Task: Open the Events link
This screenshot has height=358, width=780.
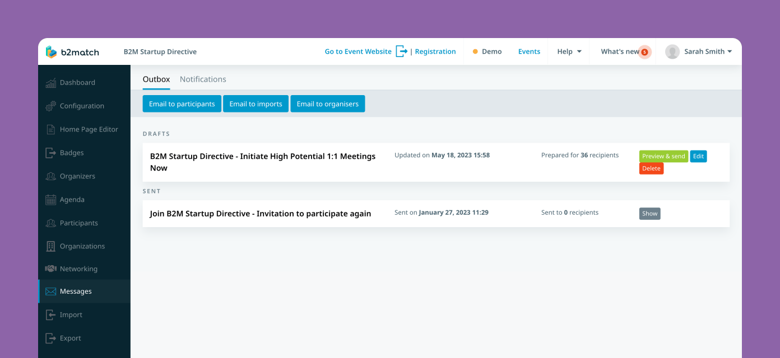Action: pyautogui.click(x=529, y=51)
